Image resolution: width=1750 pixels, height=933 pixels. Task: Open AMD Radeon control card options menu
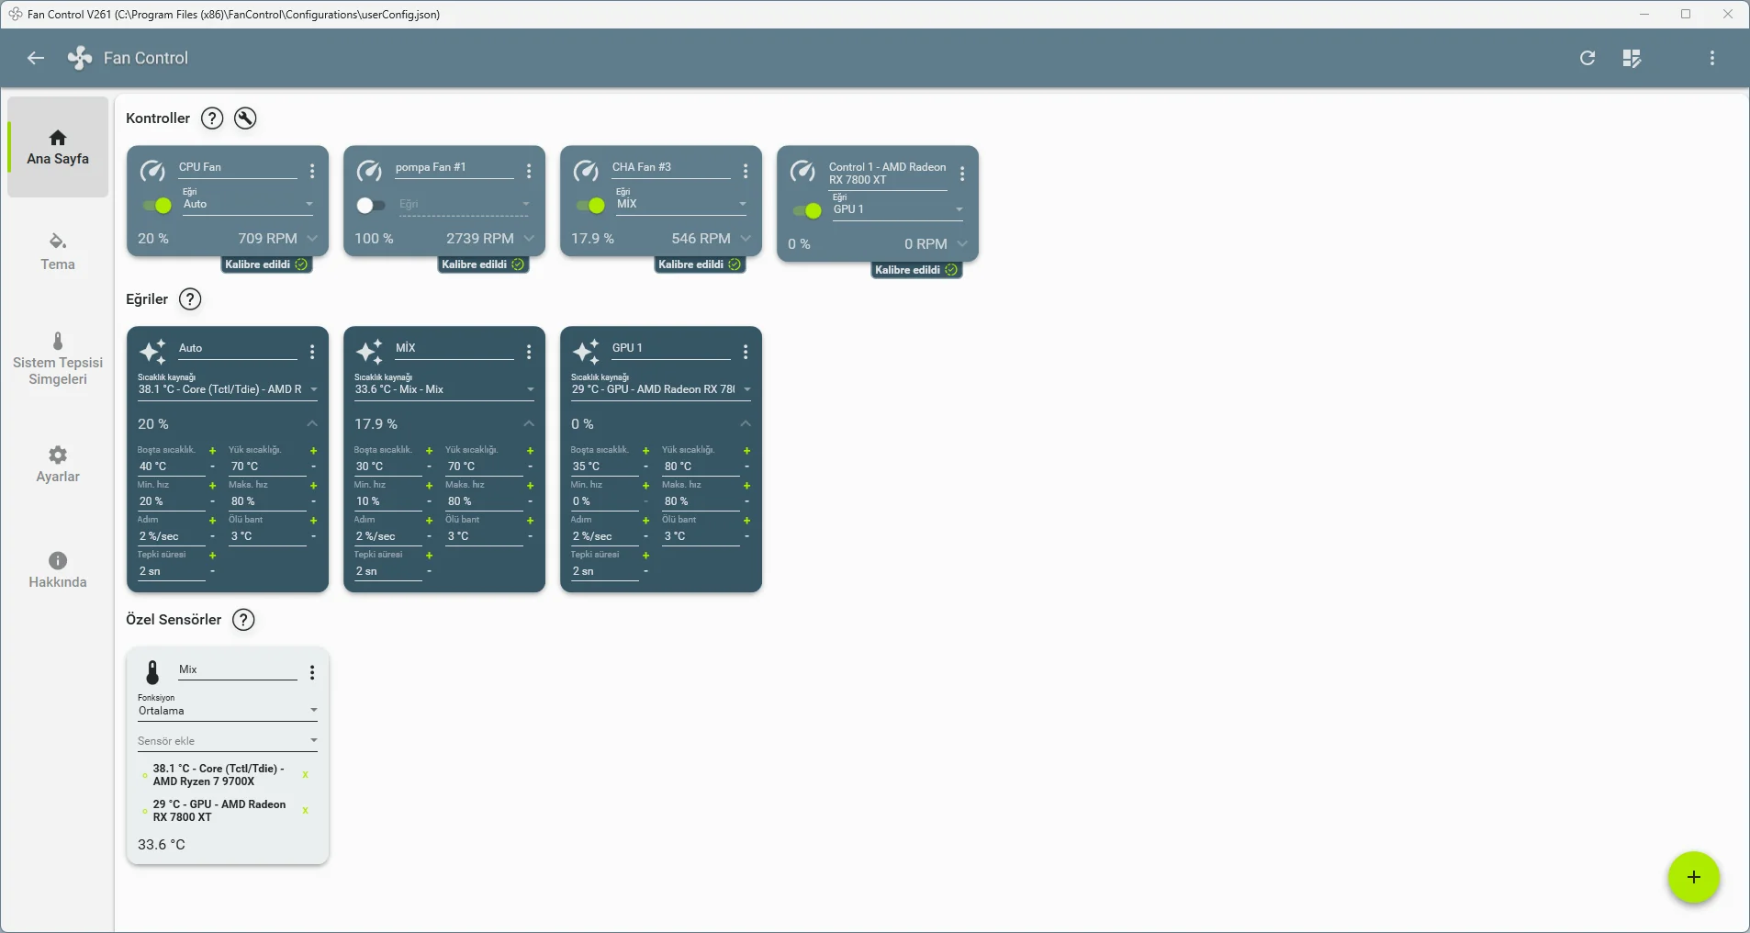coord(962,174)
